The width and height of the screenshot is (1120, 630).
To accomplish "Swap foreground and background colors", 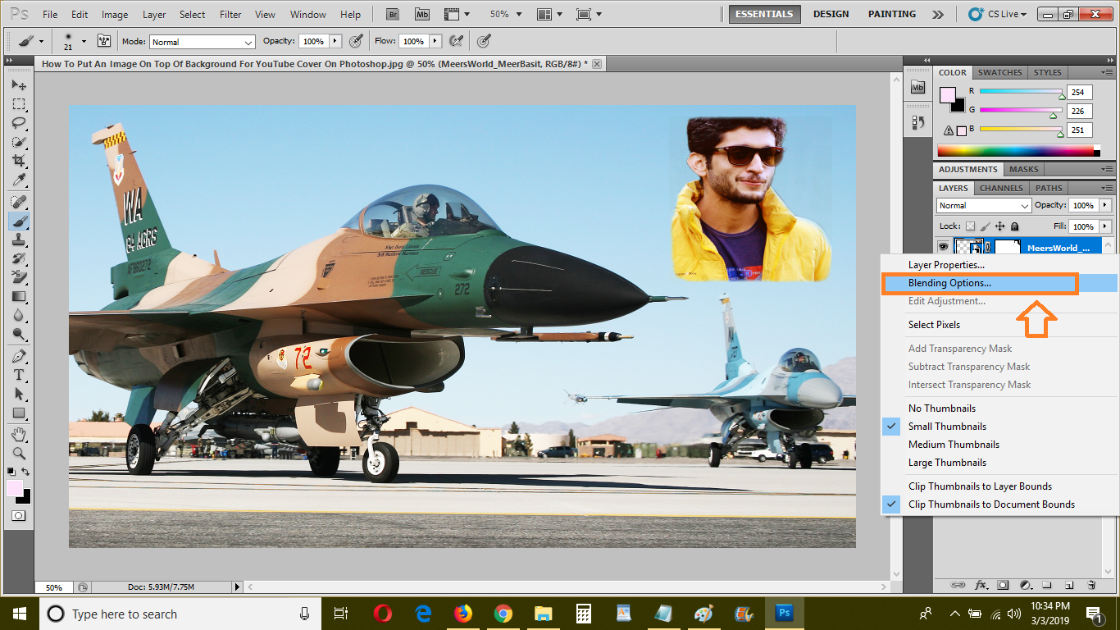I will click(26, 472).
